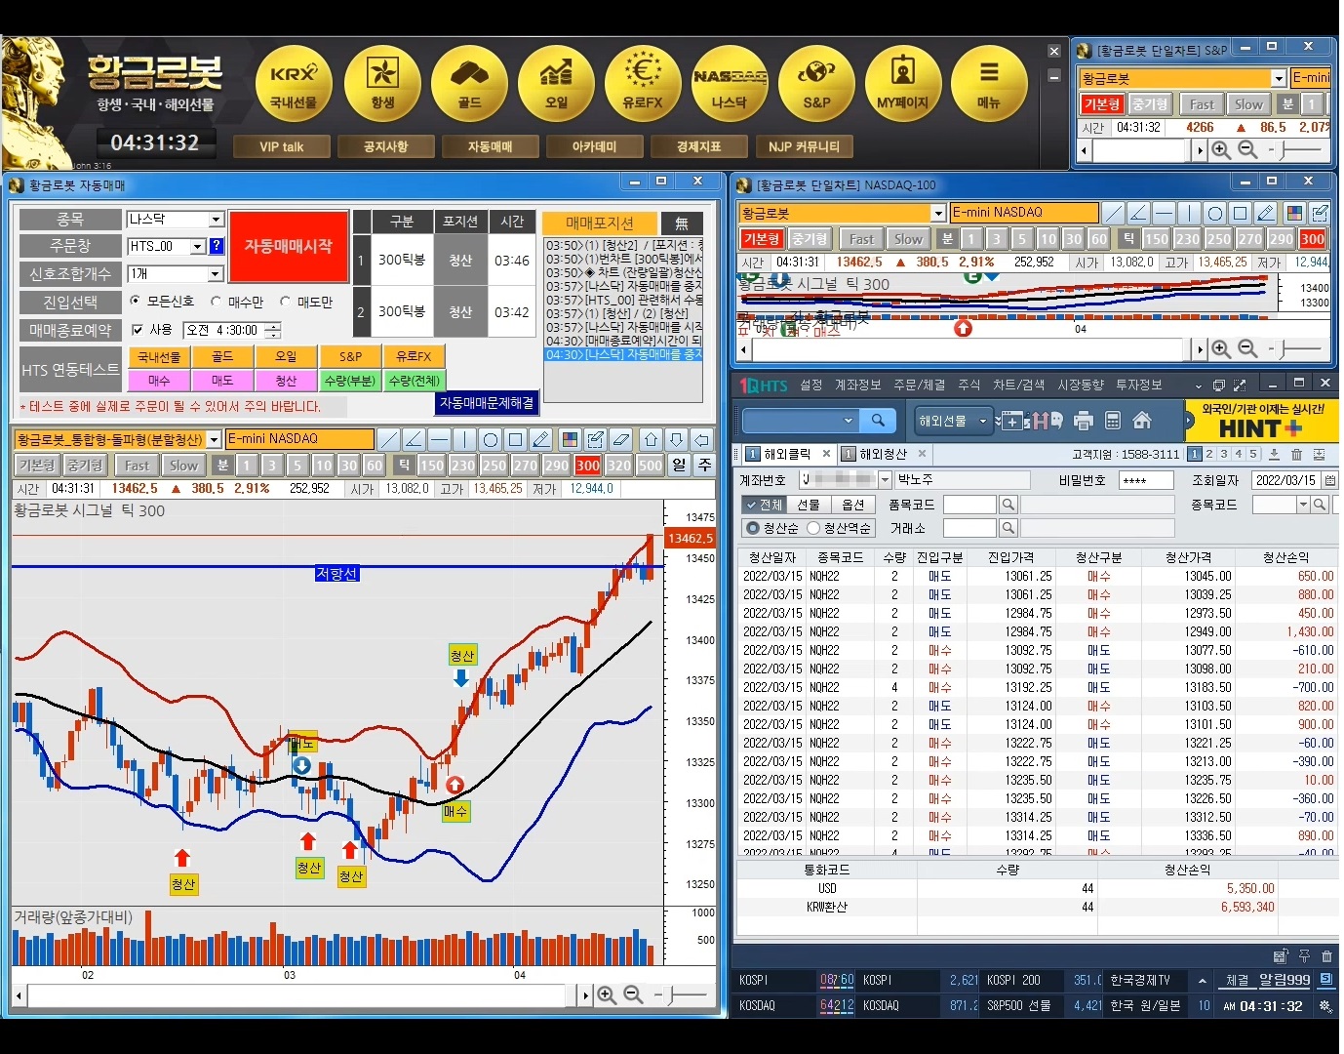1344x1054 pixels.
Task: Open the 유로FX euro icon
Action: coord(643,84)
